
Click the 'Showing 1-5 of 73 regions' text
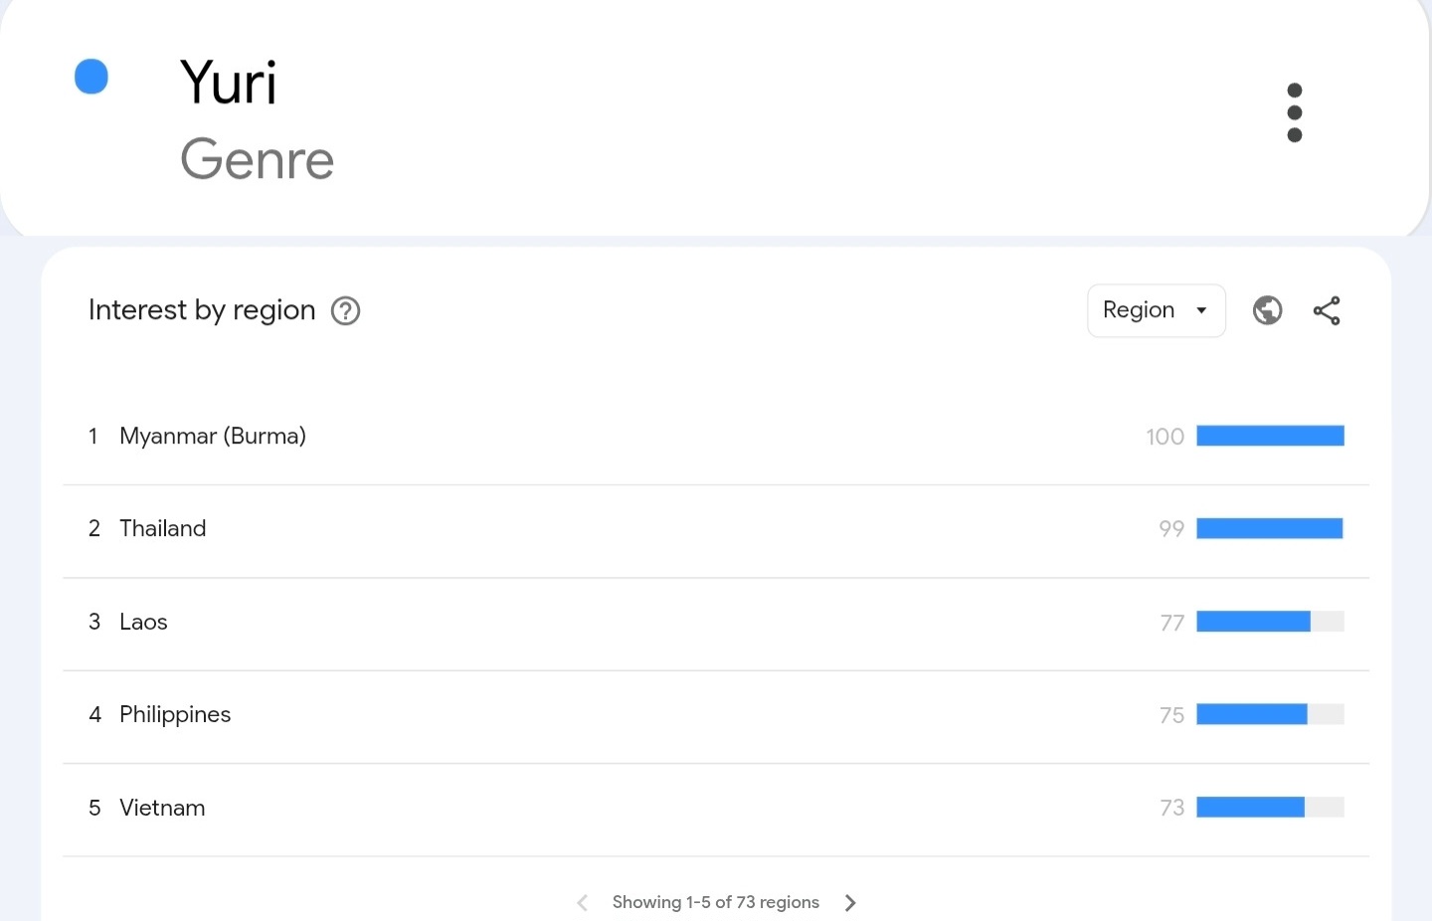coord(716,902)
